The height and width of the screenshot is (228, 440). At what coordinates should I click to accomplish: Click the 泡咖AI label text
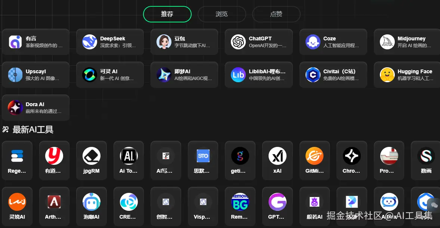tap(92, 217)
